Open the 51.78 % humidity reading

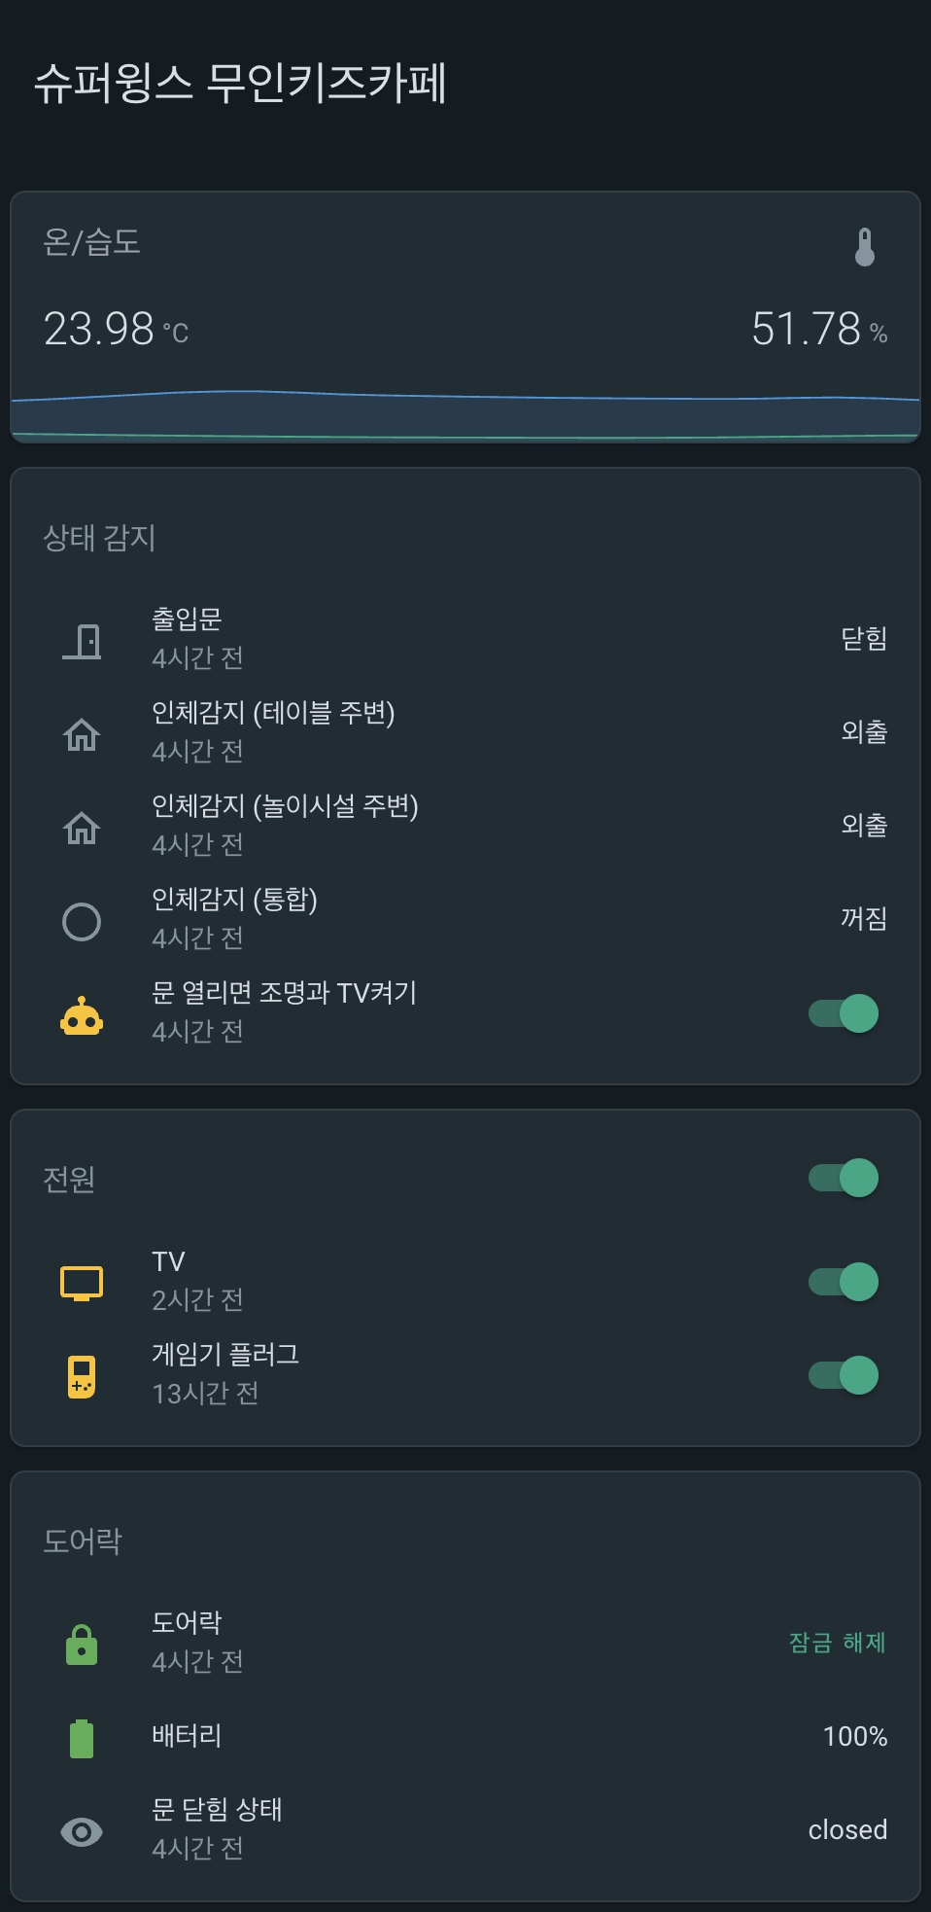818,329
